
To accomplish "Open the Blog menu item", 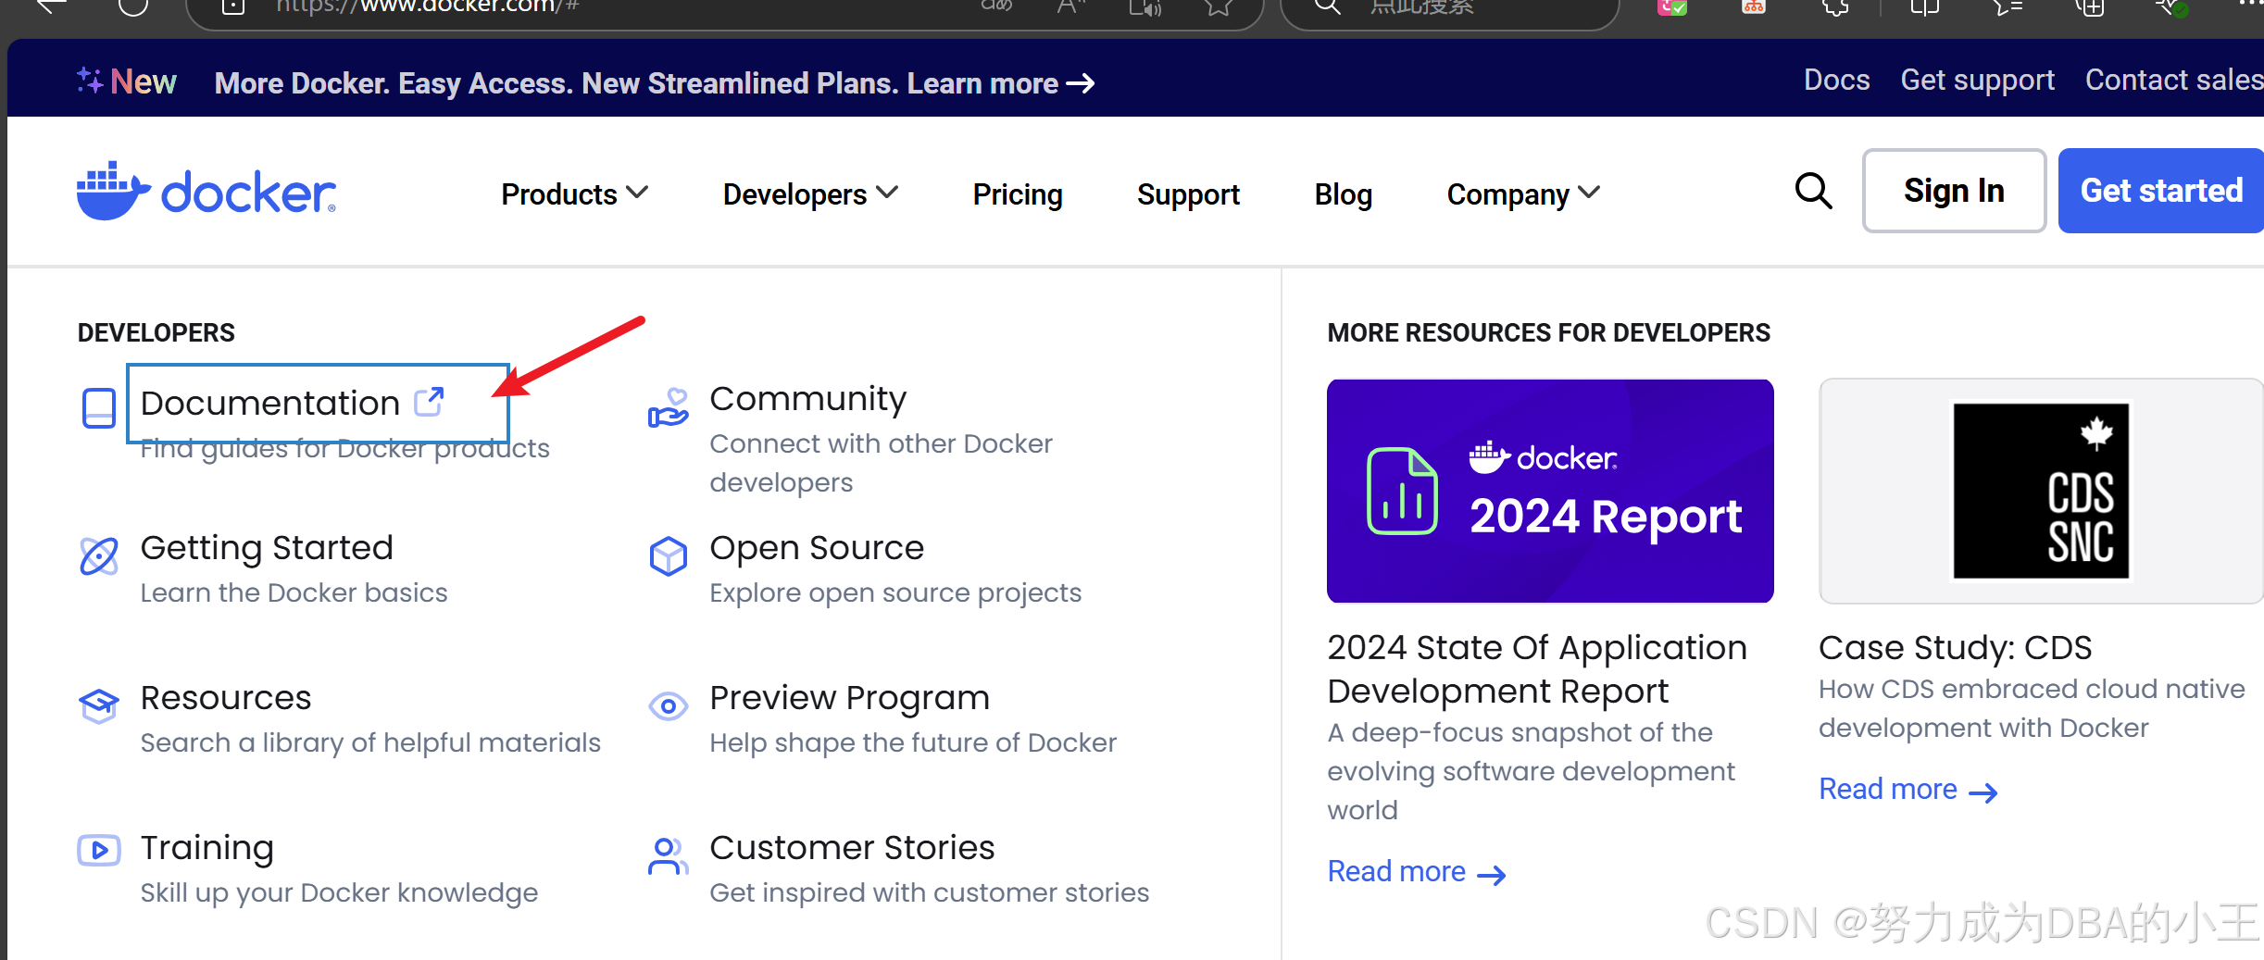I will click(1344, 193).
